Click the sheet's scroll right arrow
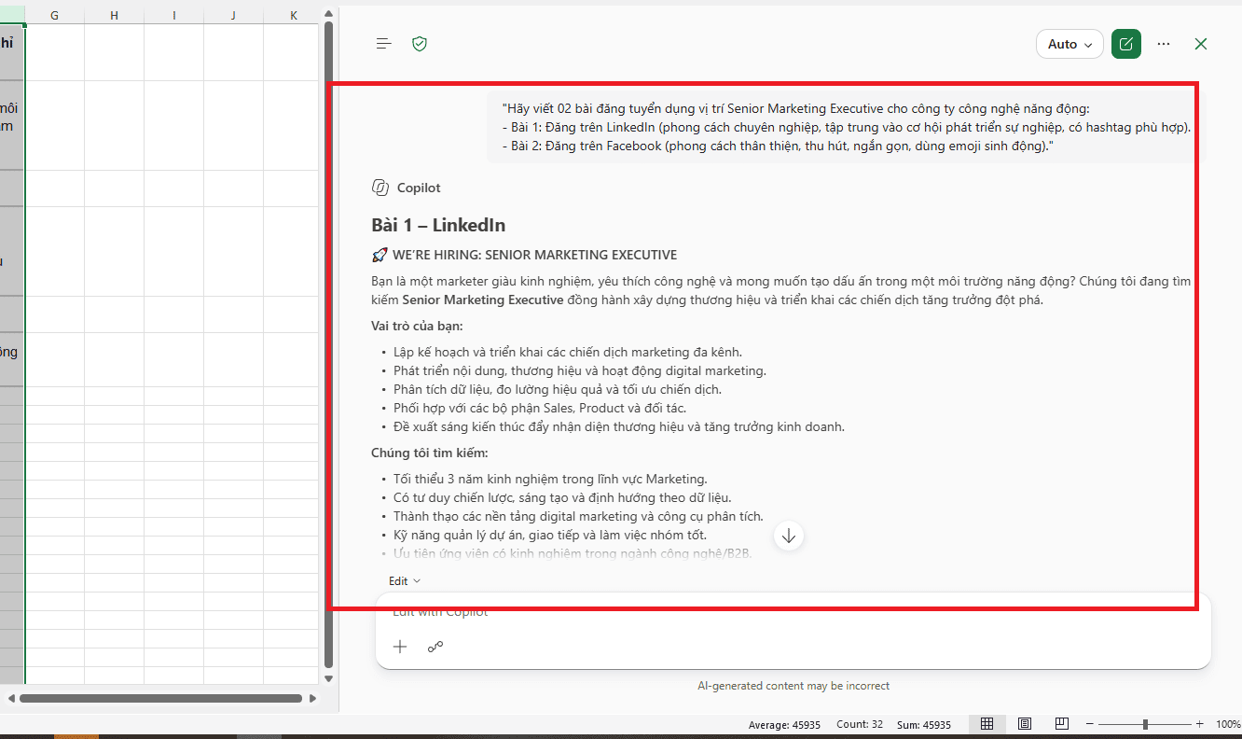 [312, 698]
